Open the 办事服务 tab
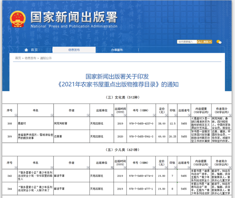This screenshot has height=198, width=235. pos(117,50)
